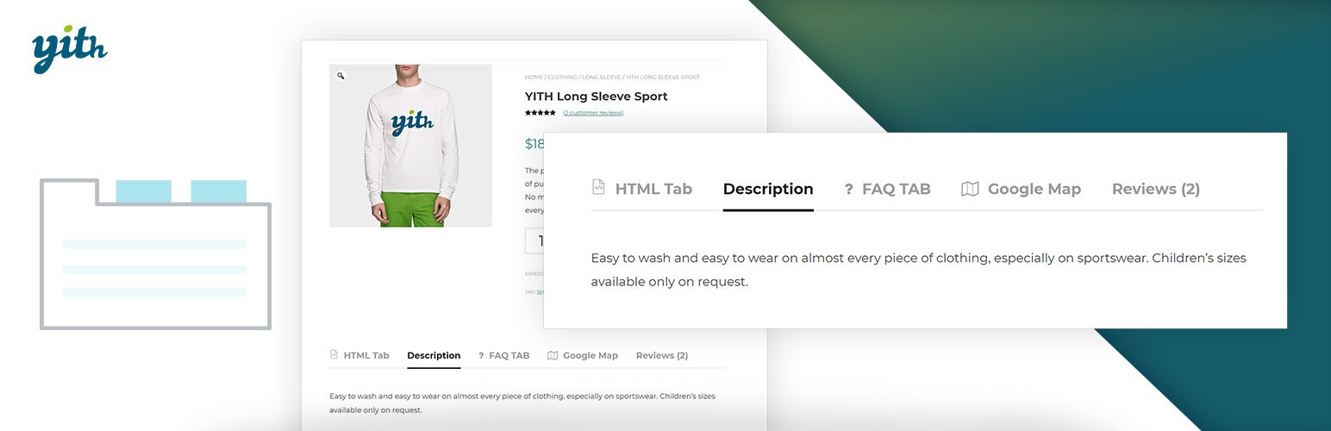Click the small map icon in lower tab row
Image resolution: width=1331 pixels, height=431 pixels.
(x=553, y=355)
